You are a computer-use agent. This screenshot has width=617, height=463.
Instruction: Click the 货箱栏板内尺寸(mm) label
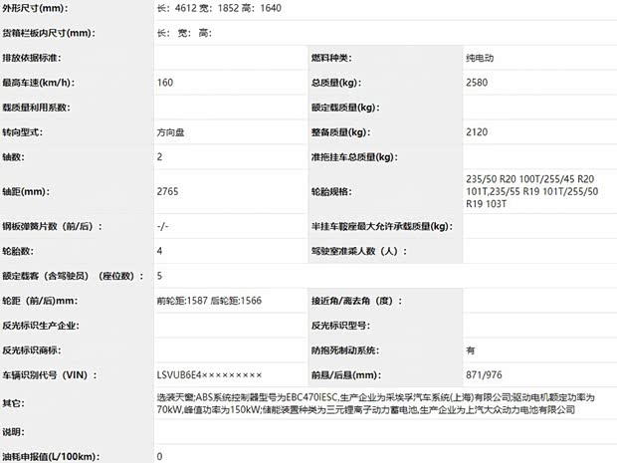49,33
